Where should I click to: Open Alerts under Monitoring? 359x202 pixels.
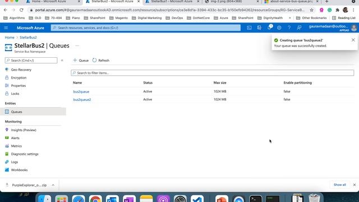coord(15,138)
